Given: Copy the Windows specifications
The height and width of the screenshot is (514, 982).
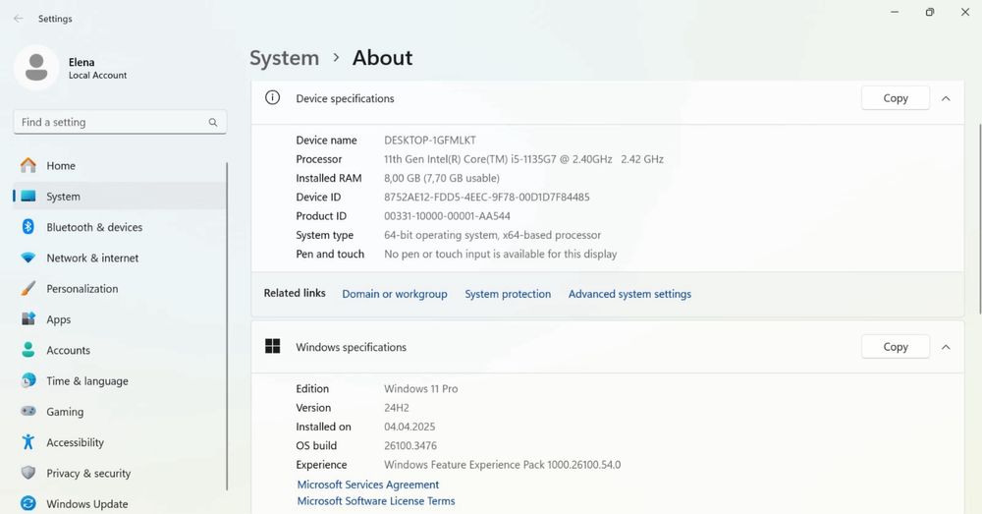Looking at the screenshot, I should 895,347.
